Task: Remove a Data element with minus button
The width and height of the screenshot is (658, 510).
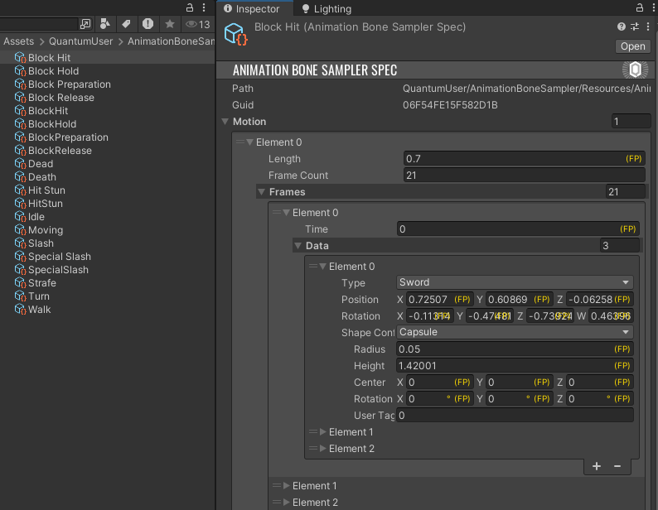Action: pyautogui.click(x=617, y=466)
